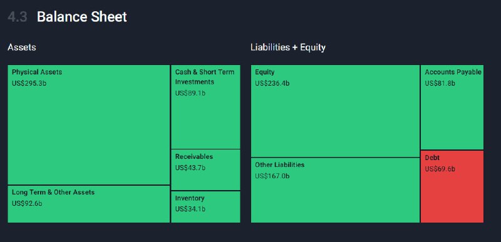
Task: Click the US$92.6b long term assets value
Action: 27,203
